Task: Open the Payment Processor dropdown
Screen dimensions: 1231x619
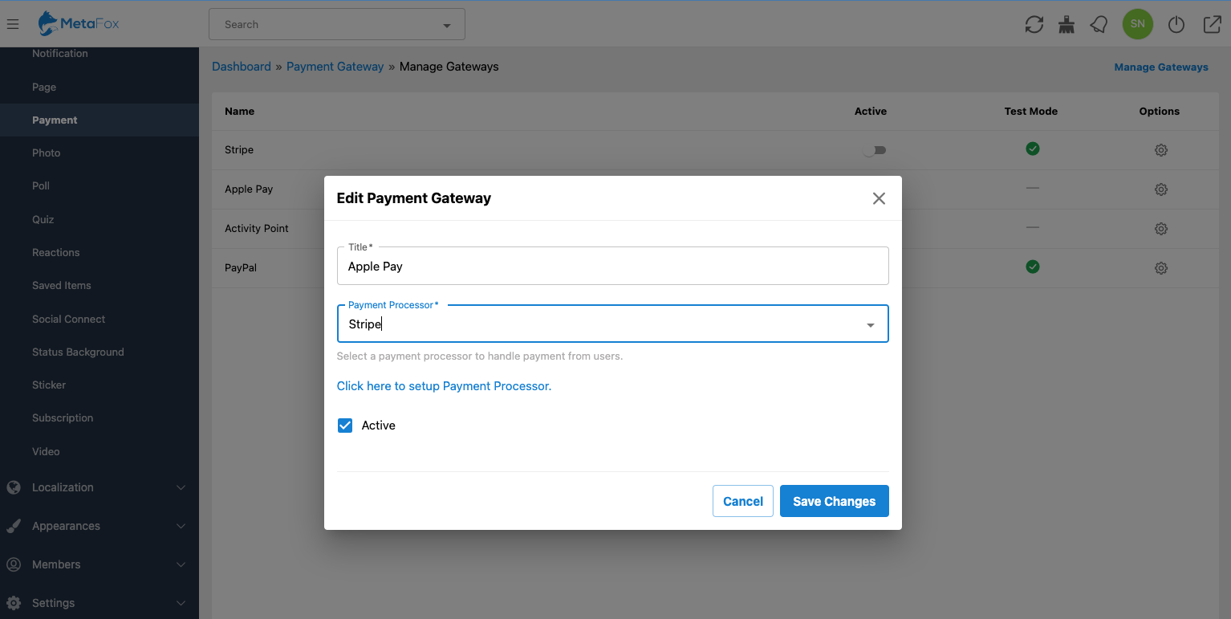Action: [x=870, y=324]
